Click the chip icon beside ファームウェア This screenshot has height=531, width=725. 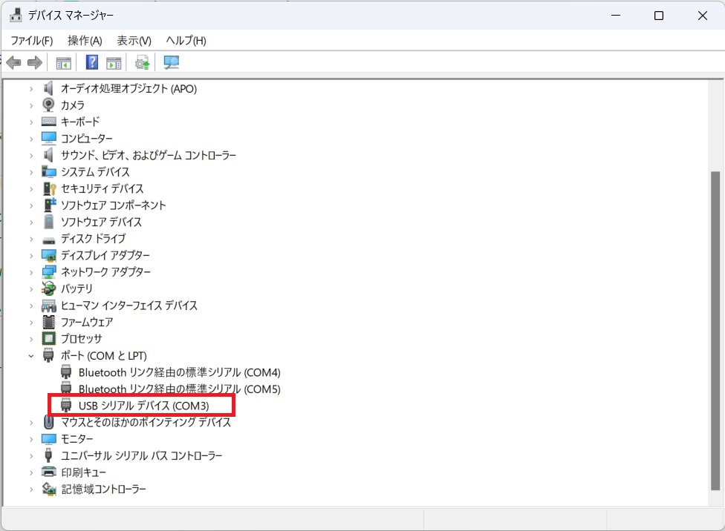tap(48, 322)
